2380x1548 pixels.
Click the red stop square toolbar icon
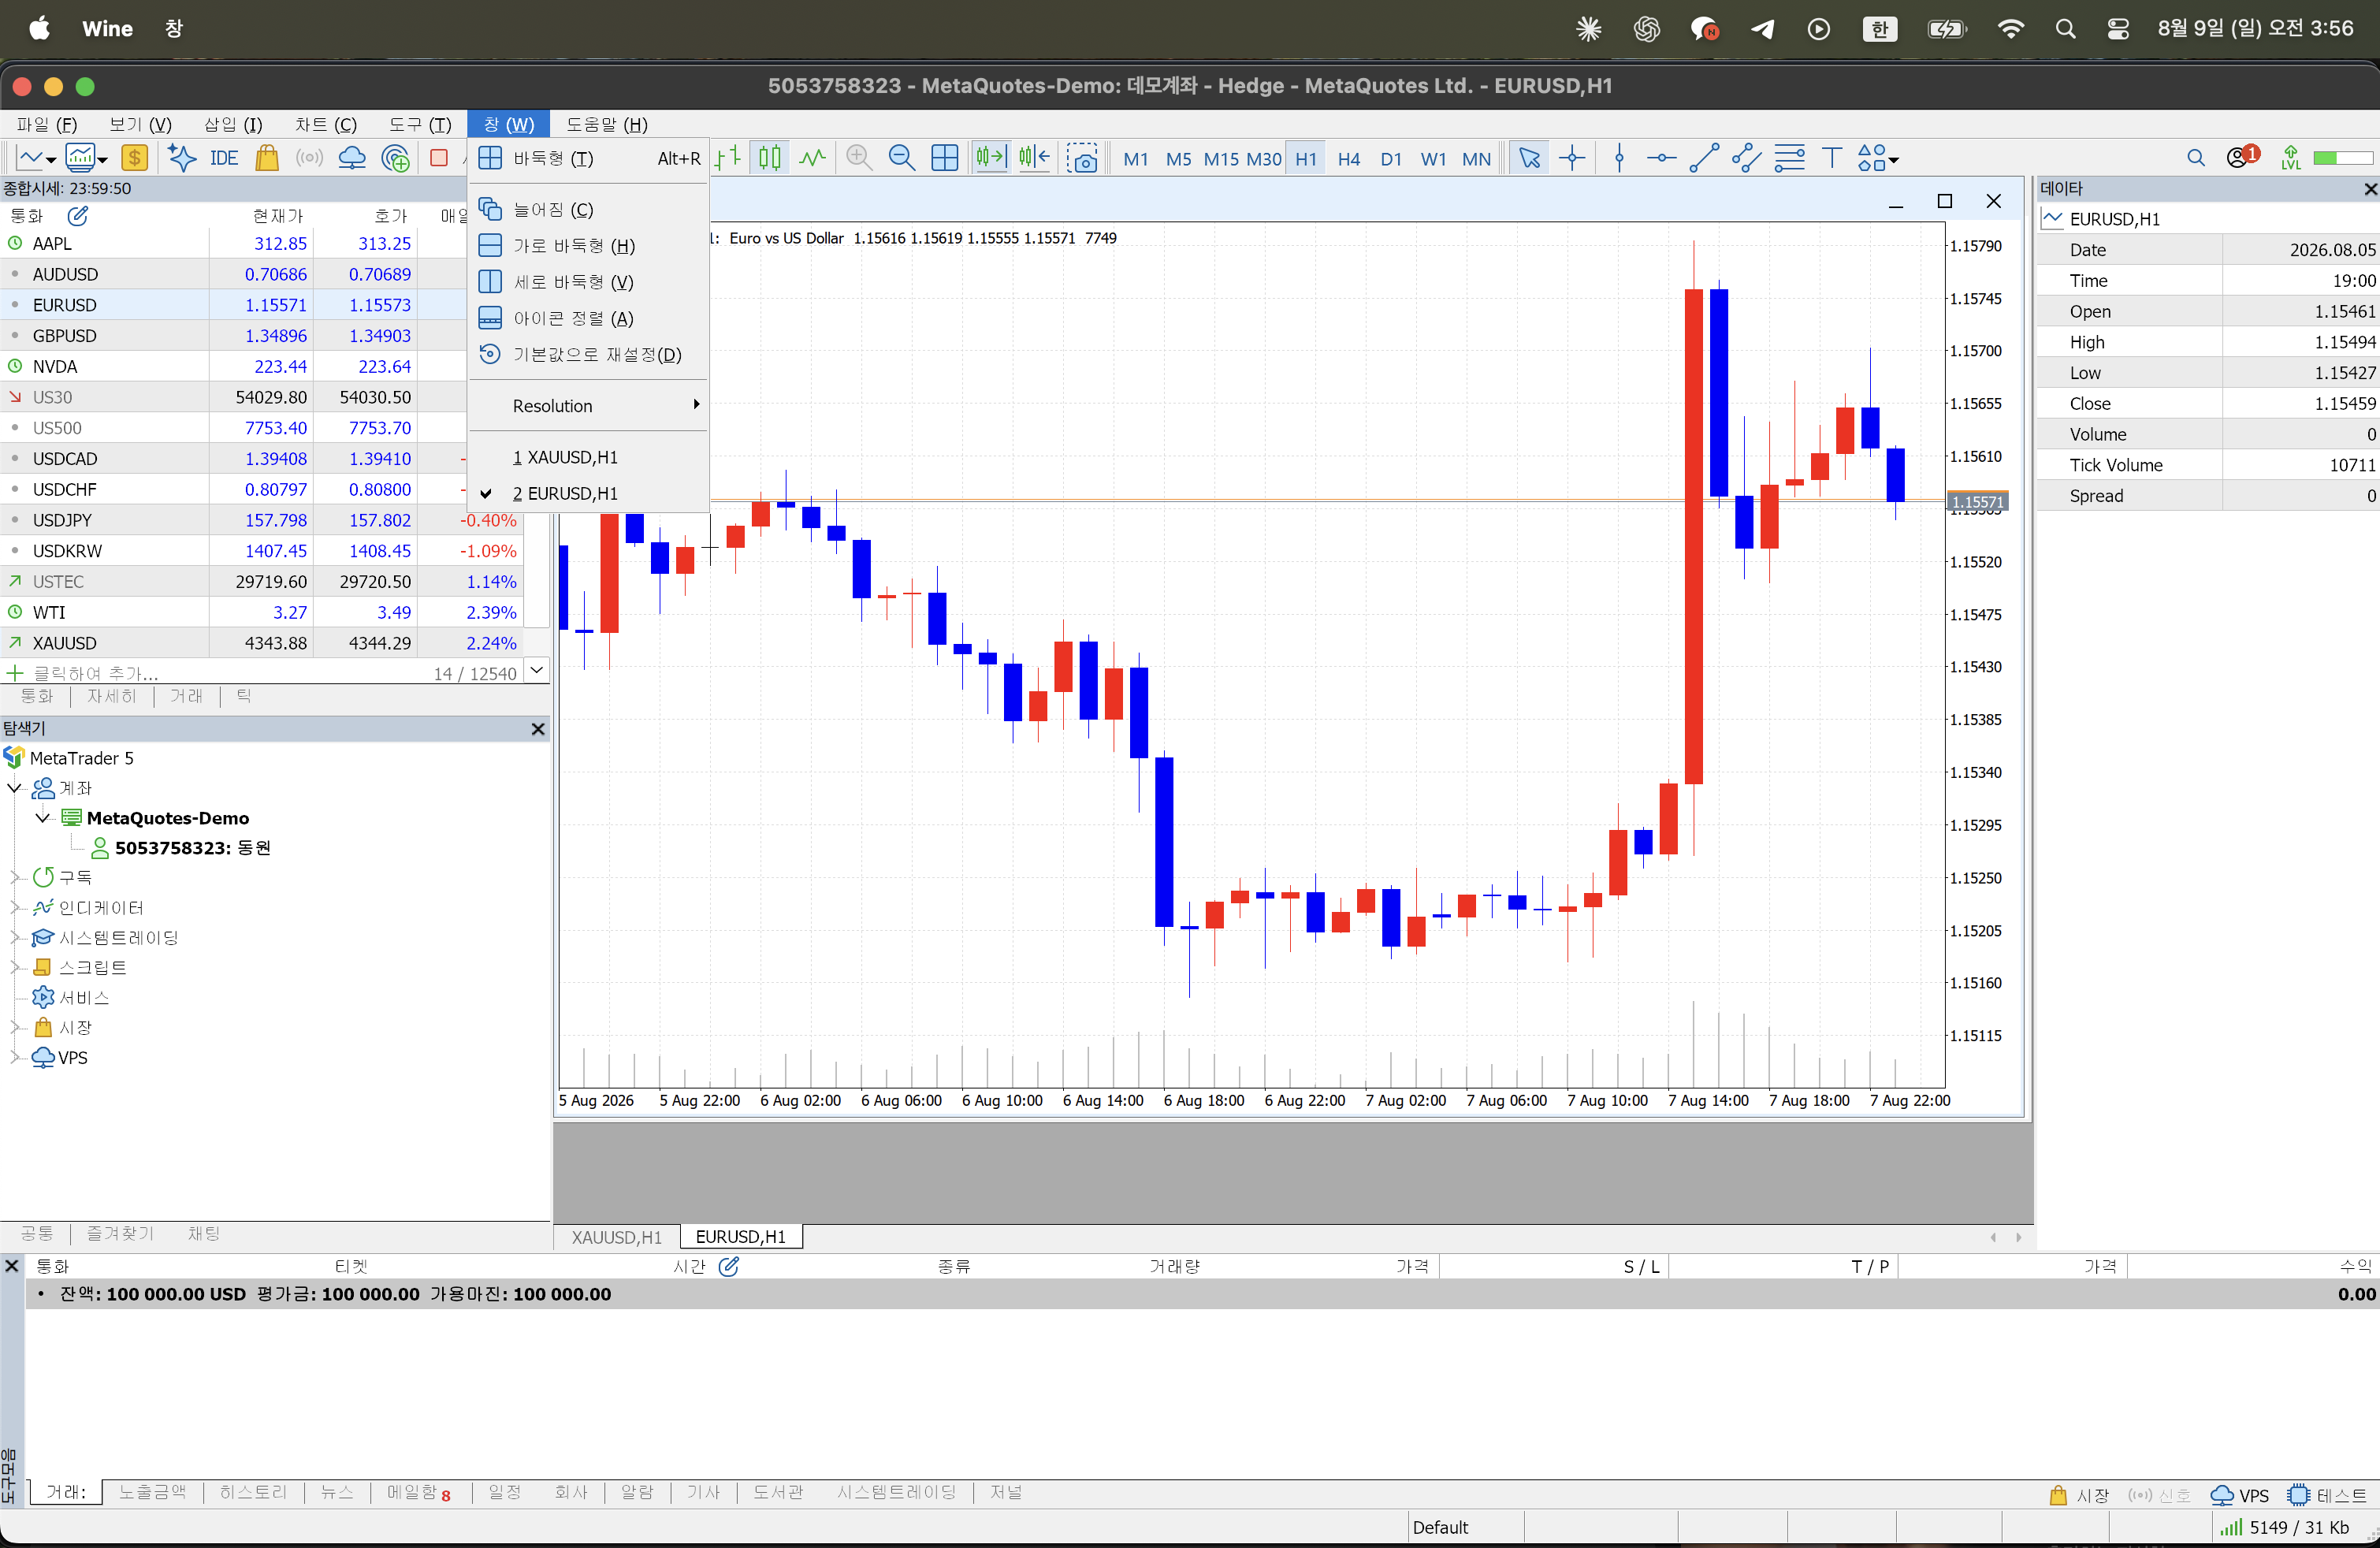438,158
